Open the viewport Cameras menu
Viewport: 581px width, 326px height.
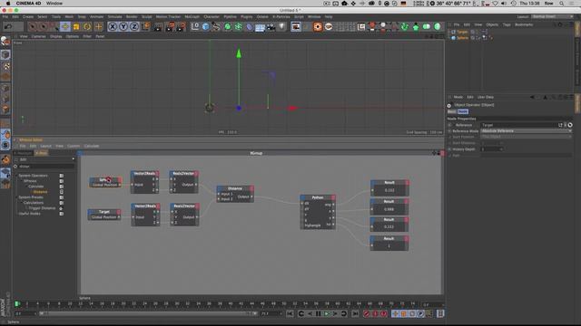click(x=38, y=36)
